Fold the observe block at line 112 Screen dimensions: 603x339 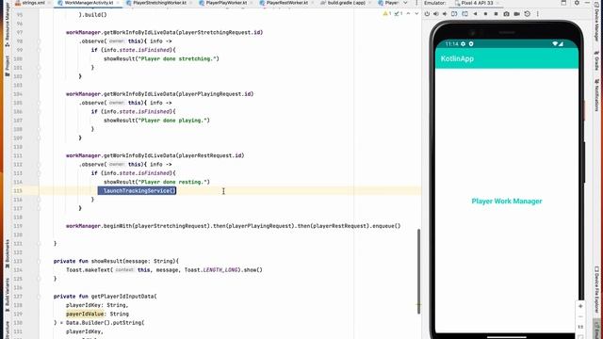[x=39, y=164]
